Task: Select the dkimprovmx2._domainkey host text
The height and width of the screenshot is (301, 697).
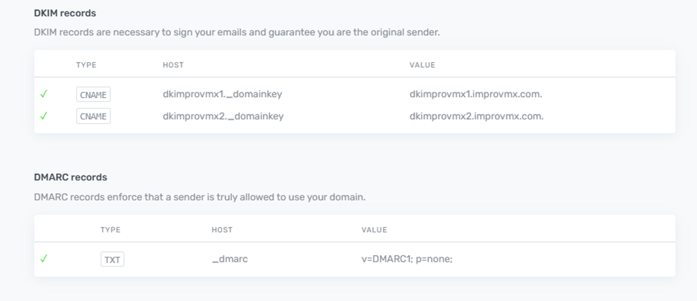Action: (223, 116)
